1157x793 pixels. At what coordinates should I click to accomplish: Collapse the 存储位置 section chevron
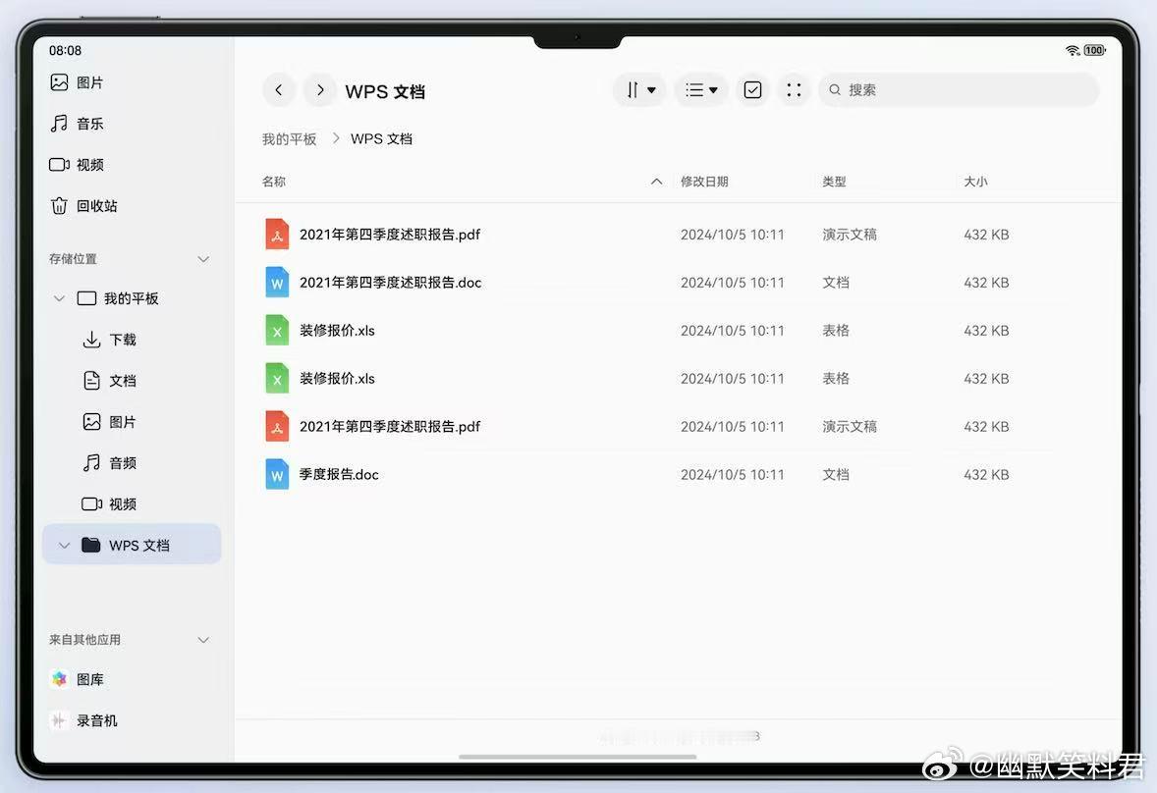tap(203, 259)
